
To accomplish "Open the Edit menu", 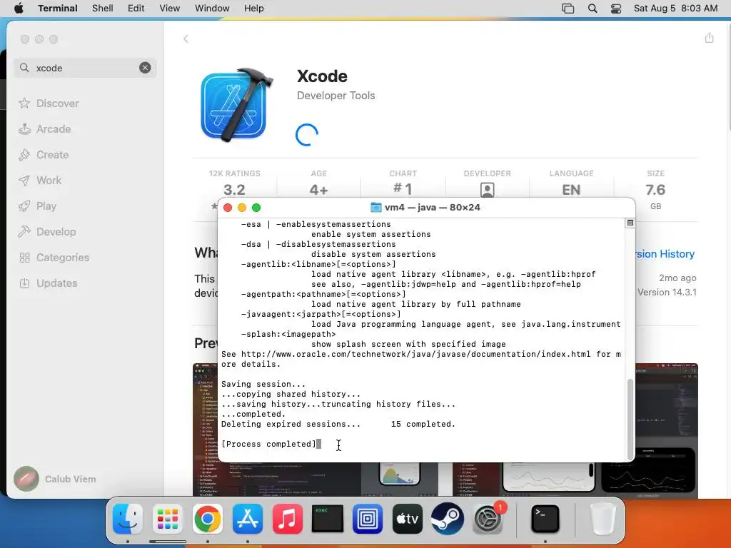I will (136, 9).
